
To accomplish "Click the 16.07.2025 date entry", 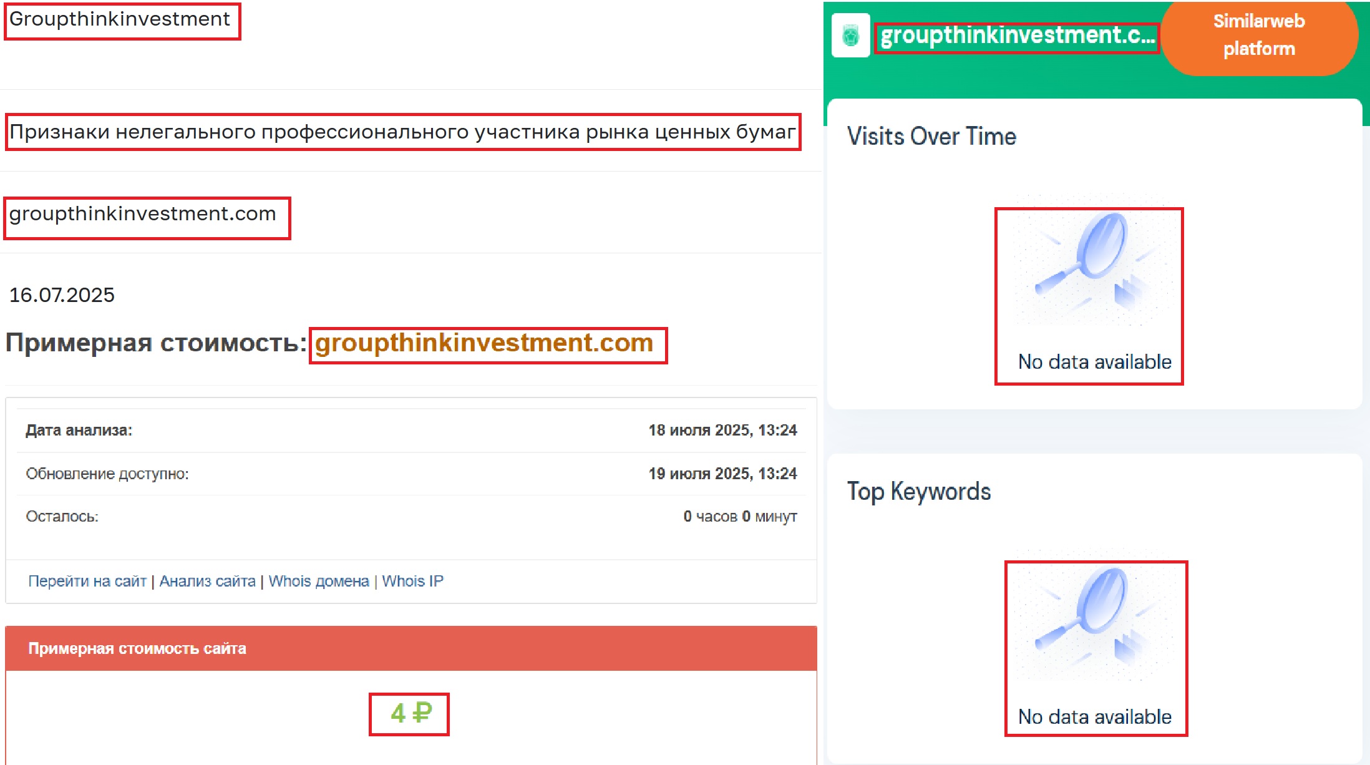I will tap(62, 295).
